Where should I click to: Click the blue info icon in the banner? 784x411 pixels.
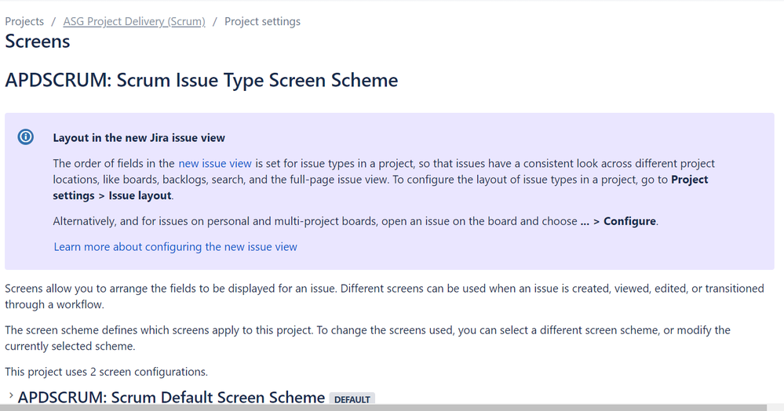[x=25, y=137]
